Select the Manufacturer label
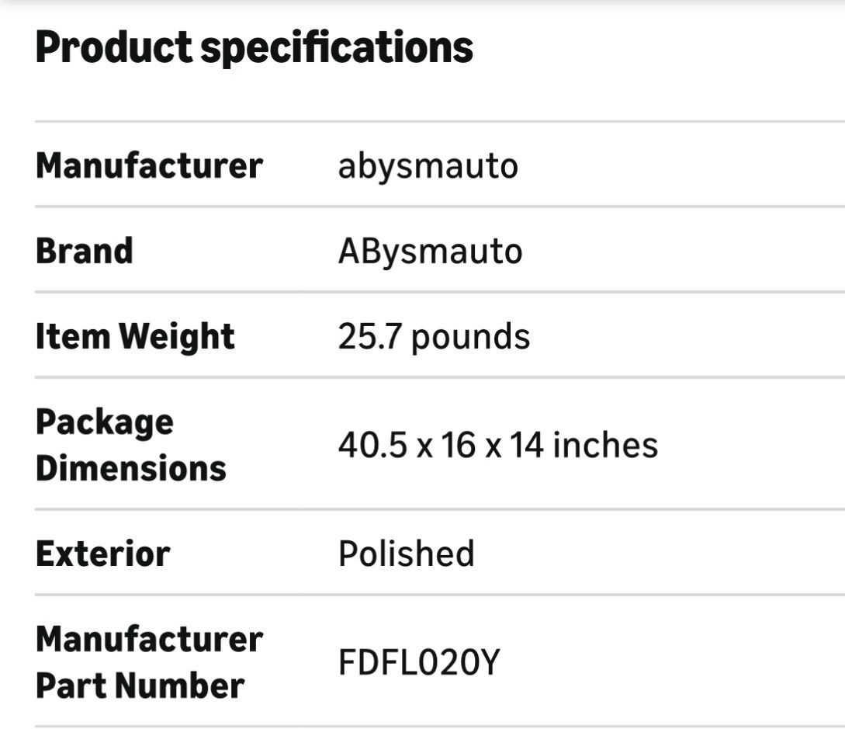The height and width of the screenshot is (729, 845). pos(149,165)
